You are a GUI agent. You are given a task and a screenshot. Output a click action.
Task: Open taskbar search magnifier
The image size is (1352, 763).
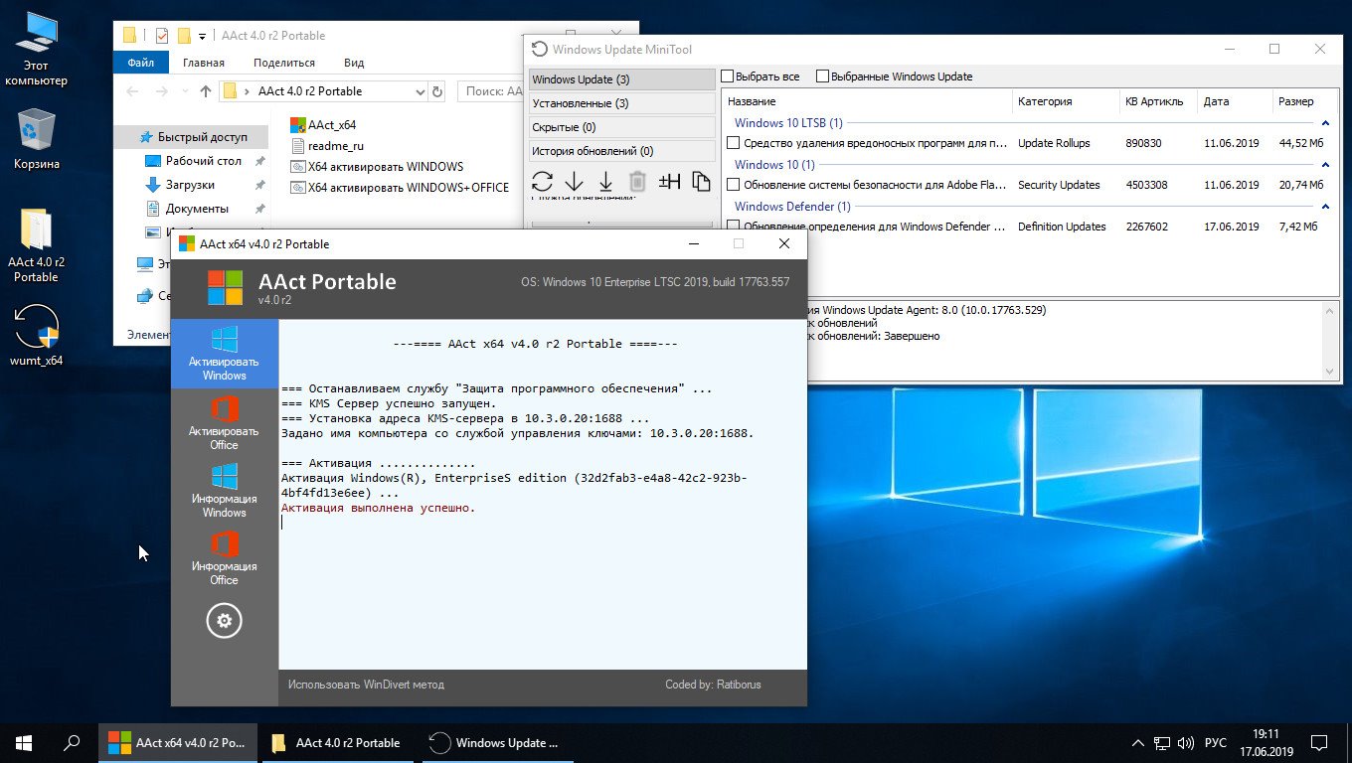[72, 743]
